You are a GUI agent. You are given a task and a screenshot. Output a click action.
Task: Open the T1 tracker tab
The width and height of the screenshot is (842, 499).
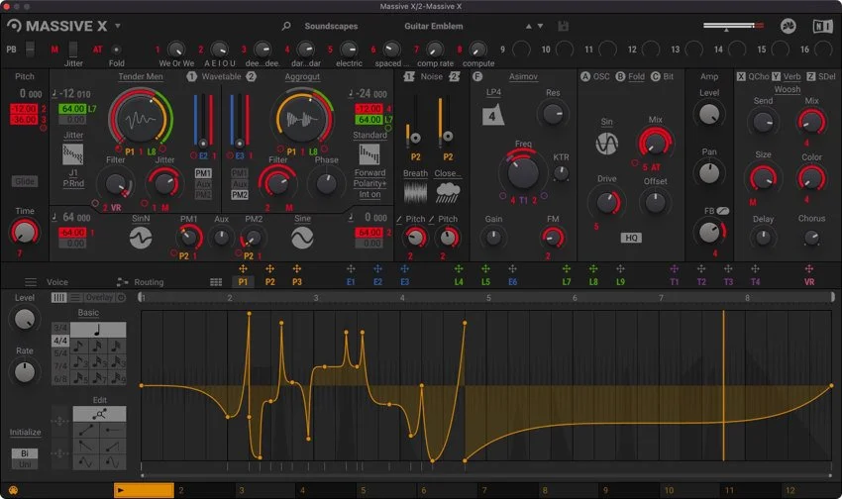(675, 282)
